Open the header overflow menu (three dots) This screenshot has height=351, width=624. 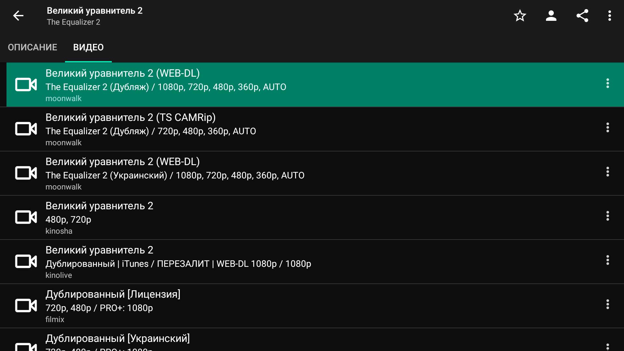tap(609, 16)
